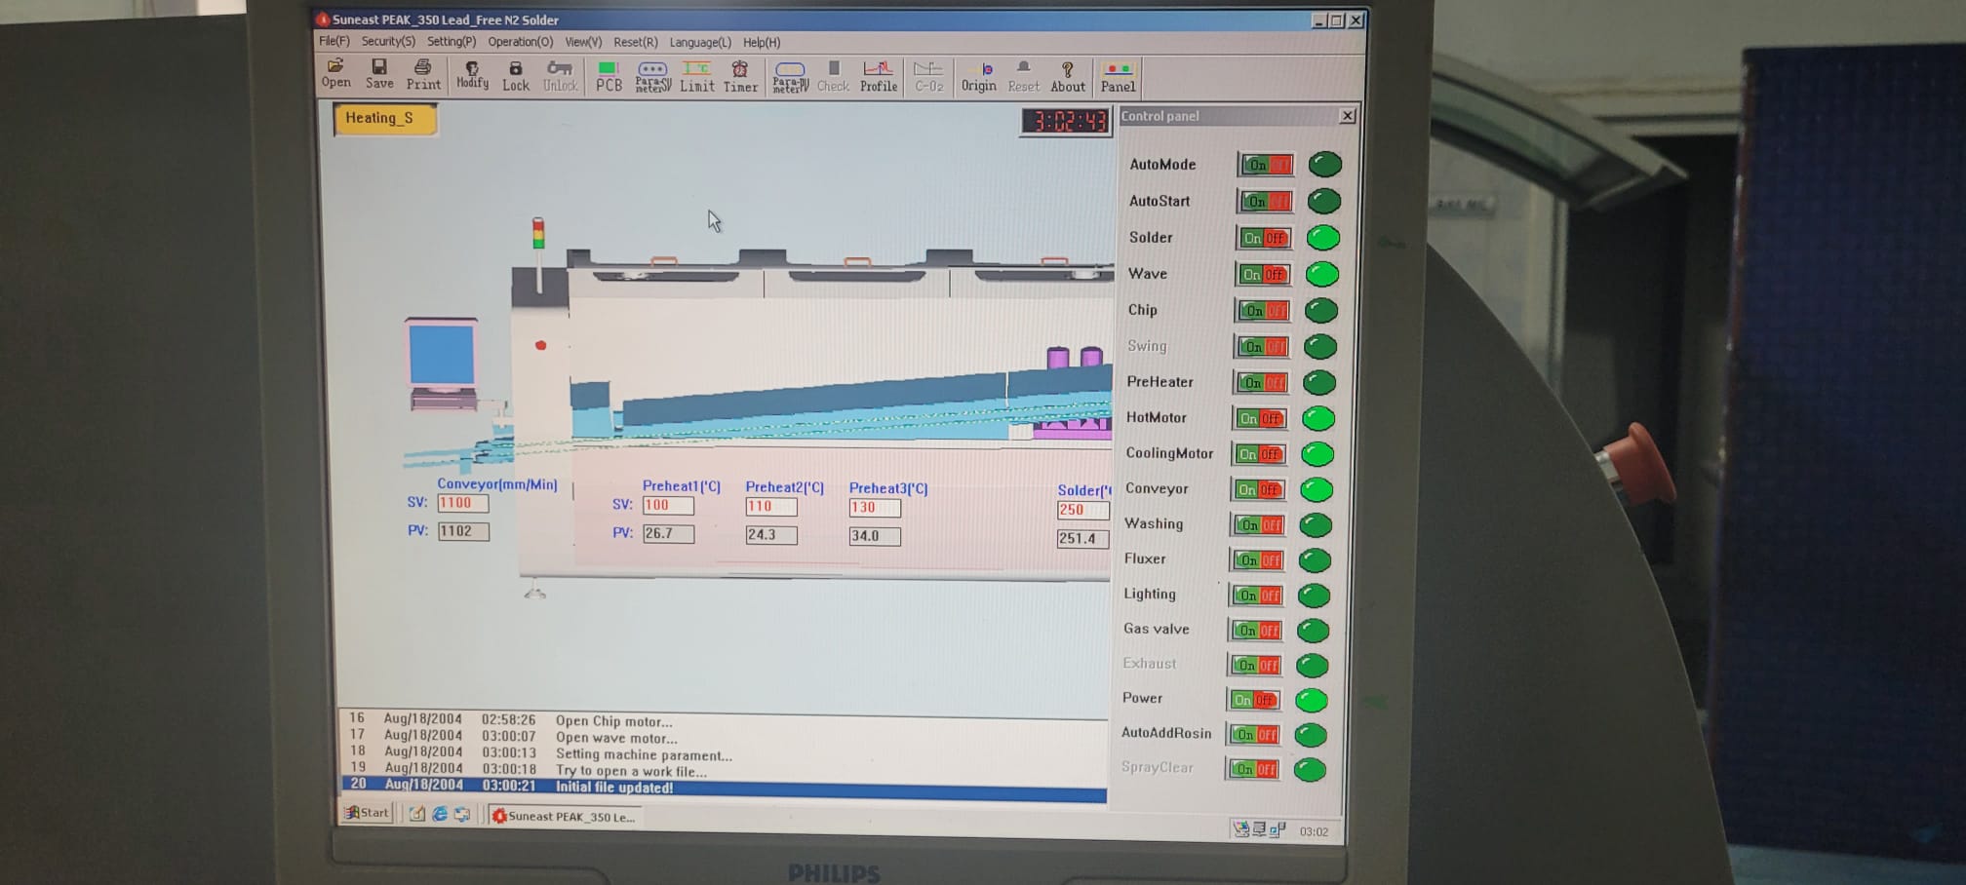Toggle the Solder On/Off switch
Viewport: 1966px width, 885px height.
1265,238
